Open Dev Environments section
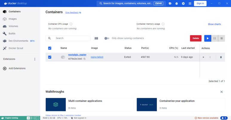The height and width of the screenshot is (120, 231). 19,41
